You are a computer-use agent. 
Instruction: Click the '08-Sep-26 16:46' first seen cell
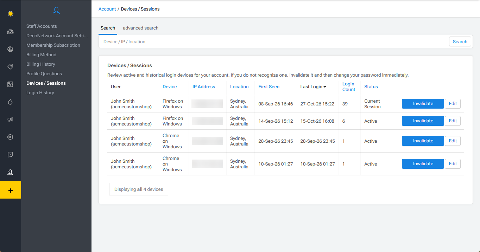point(276,104)
